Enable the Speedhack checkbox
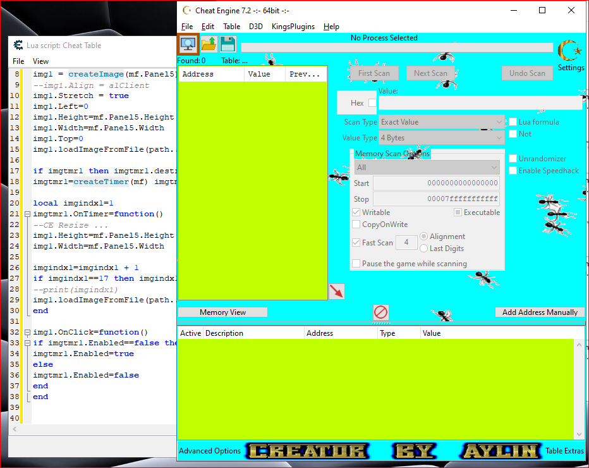The image size is (589, 468). coord(513,171)
